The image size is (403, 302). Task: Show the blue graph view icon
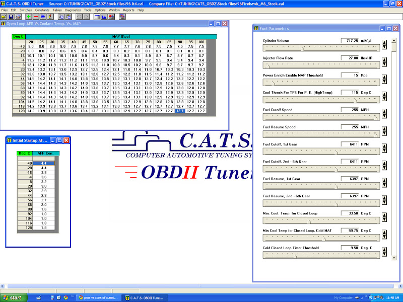point(104,17)
